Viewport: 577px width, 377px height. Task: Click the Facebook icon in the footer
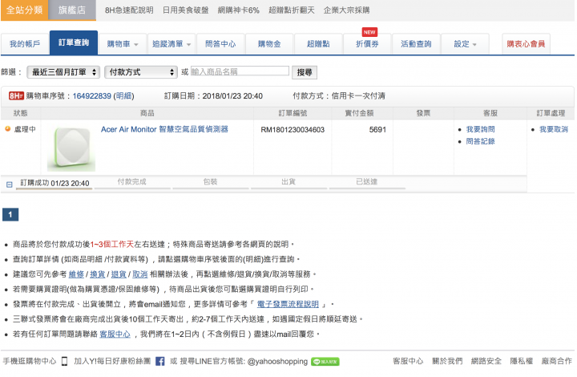pyautogui.click(x=160, y=361)
